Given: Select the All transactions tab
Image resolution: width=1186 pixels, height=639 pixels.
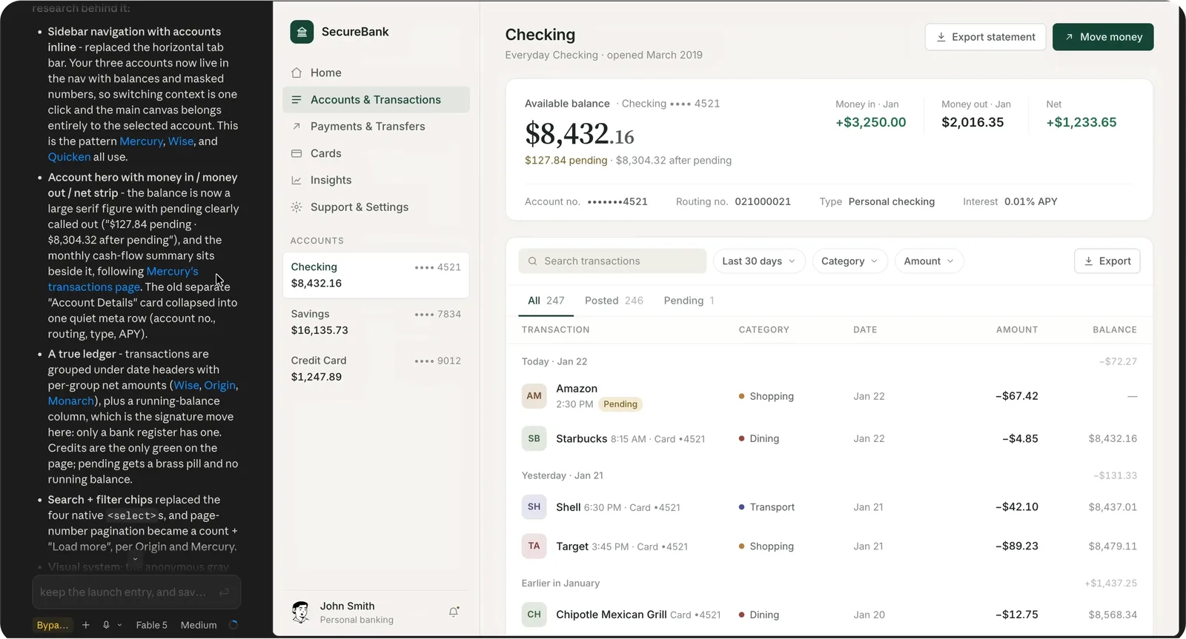Looking at the screenshot, I should pos(546,301).
